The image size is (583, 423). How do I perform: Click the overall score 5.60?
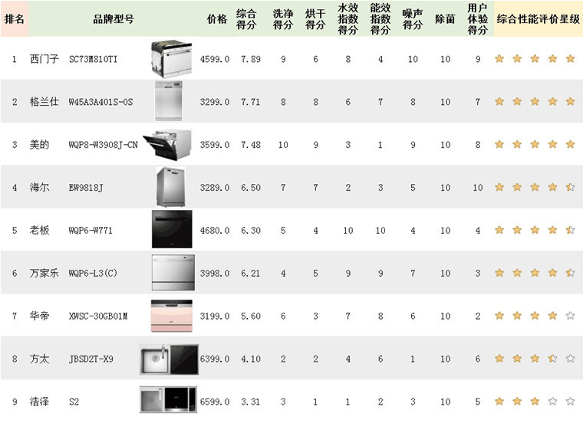point(251,316)
